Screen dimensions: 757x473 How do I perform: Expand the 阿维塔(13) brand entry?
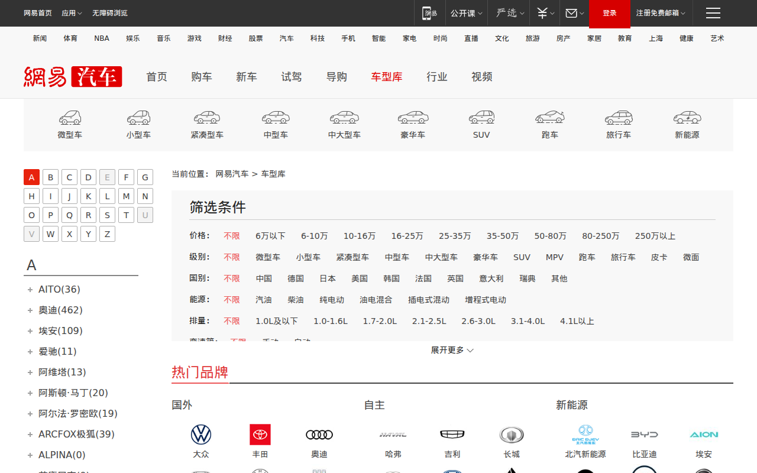tap(62, 372)
